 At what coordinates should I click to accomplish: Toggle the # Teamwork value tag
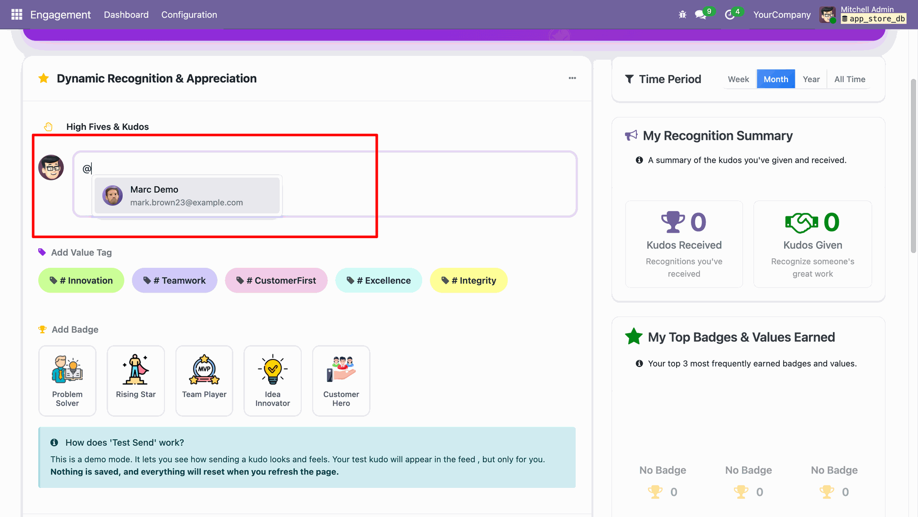click(175, 281)
